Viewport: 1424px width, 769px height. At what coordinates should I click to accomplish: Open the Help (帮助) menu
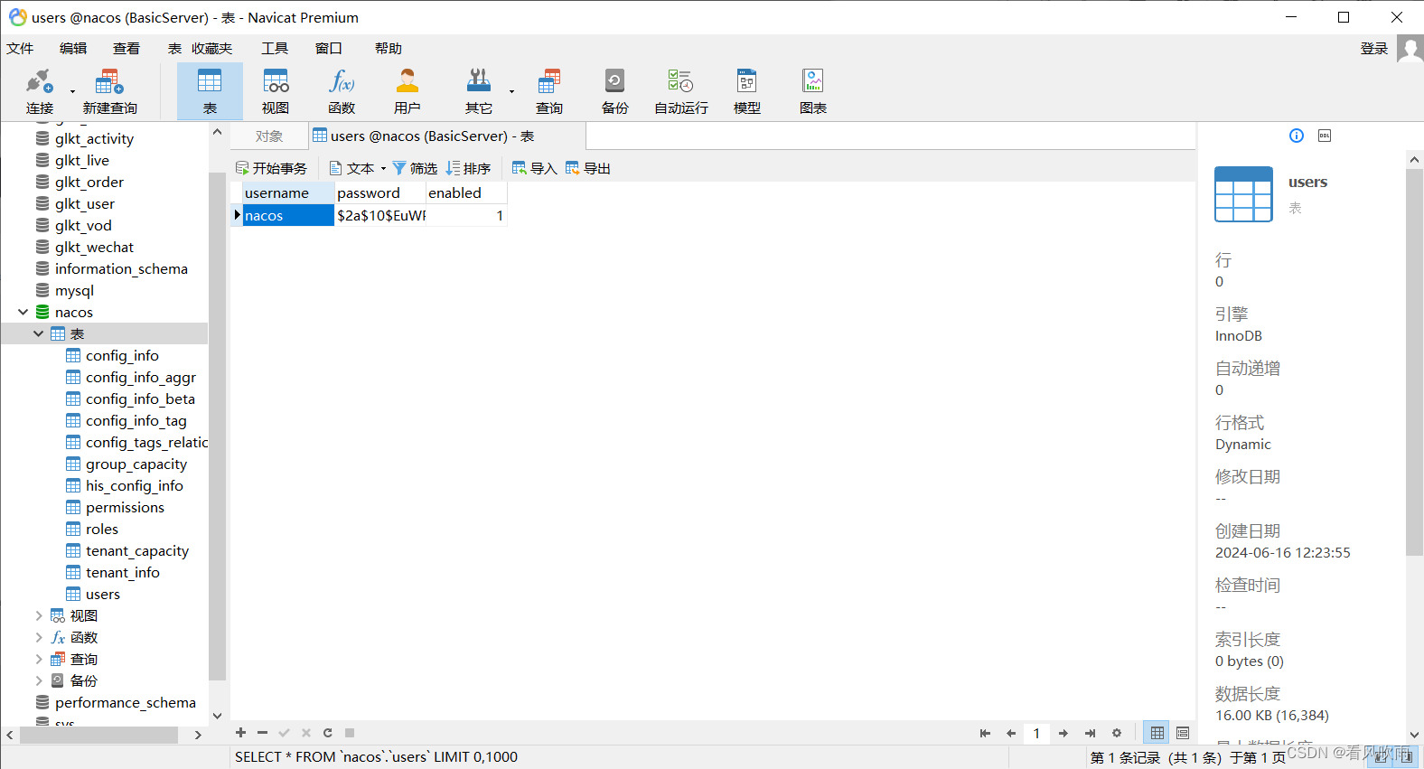point(389,48)
